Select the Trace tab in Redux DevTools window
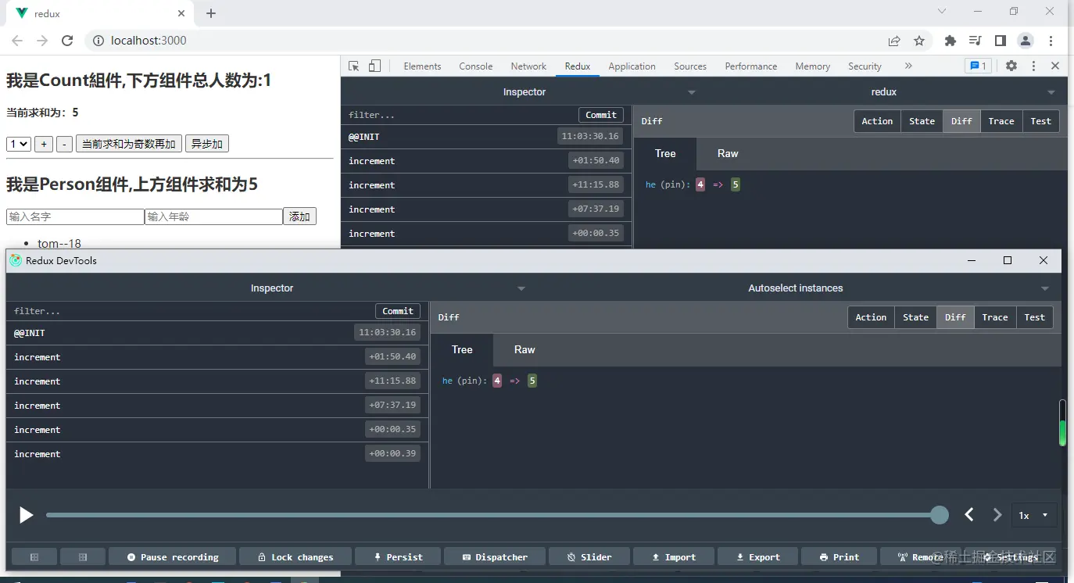The height and width of the screenshot is (583, 1074). 994,317
